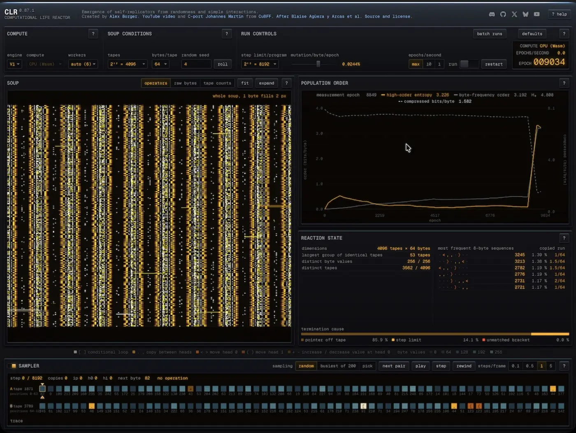
Task: Select pick sampling mode
Action: point(367,366)
